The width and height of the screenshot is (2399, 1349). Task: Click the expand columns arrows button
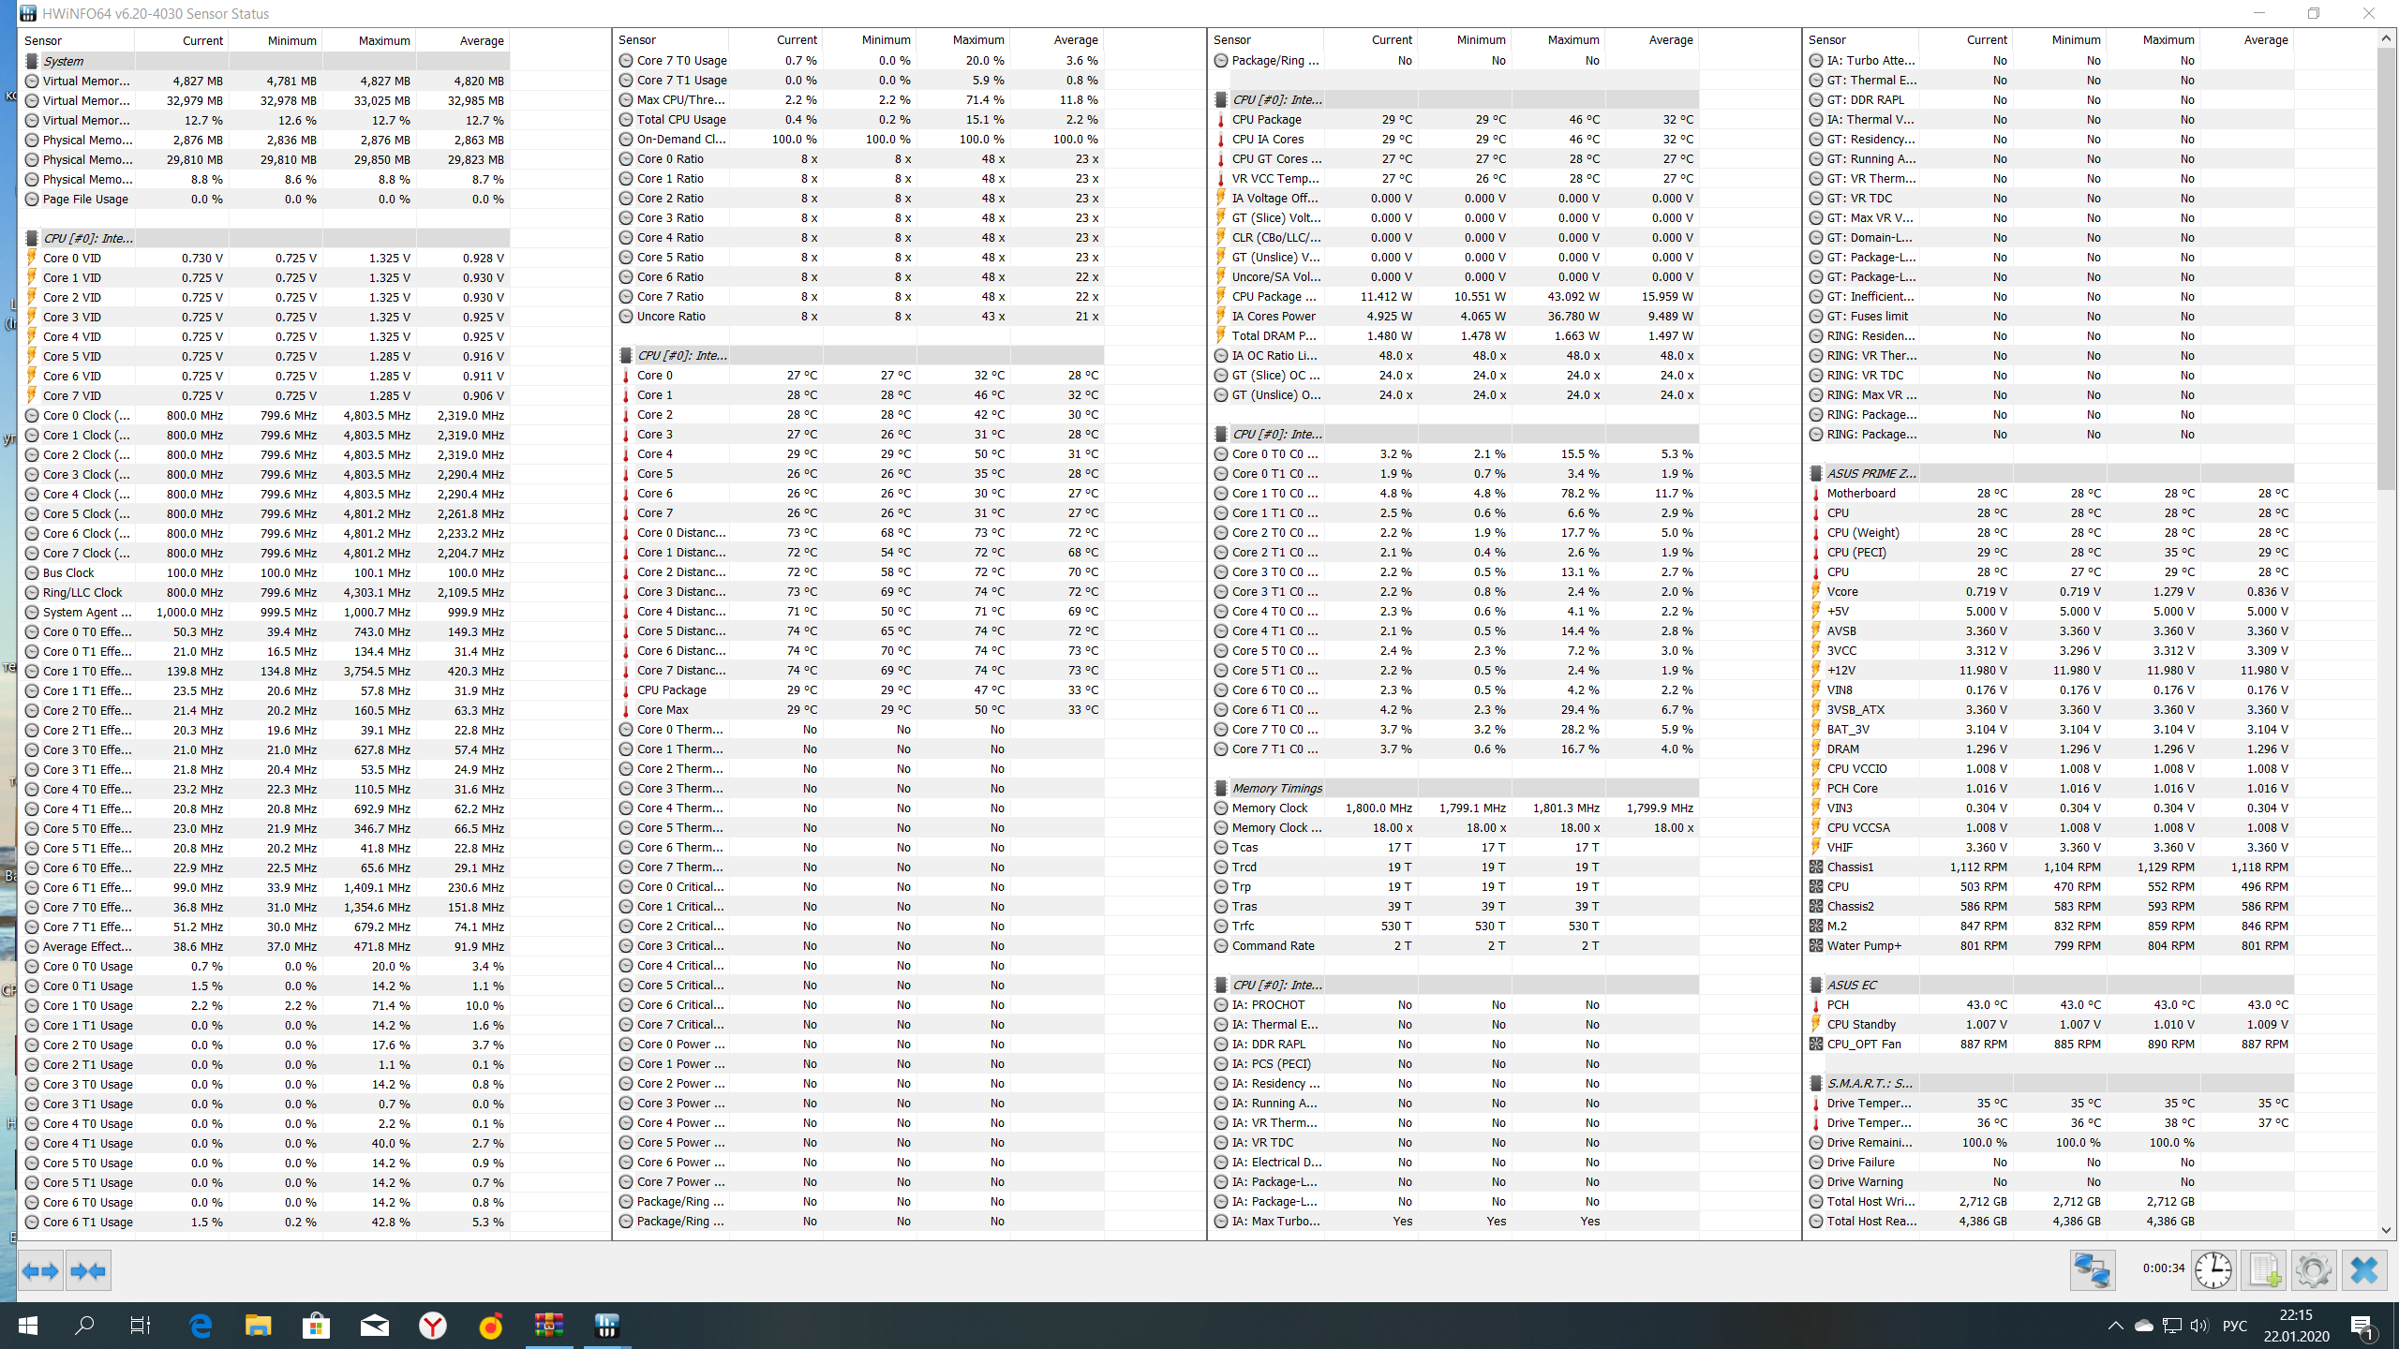coord(40,1271)
